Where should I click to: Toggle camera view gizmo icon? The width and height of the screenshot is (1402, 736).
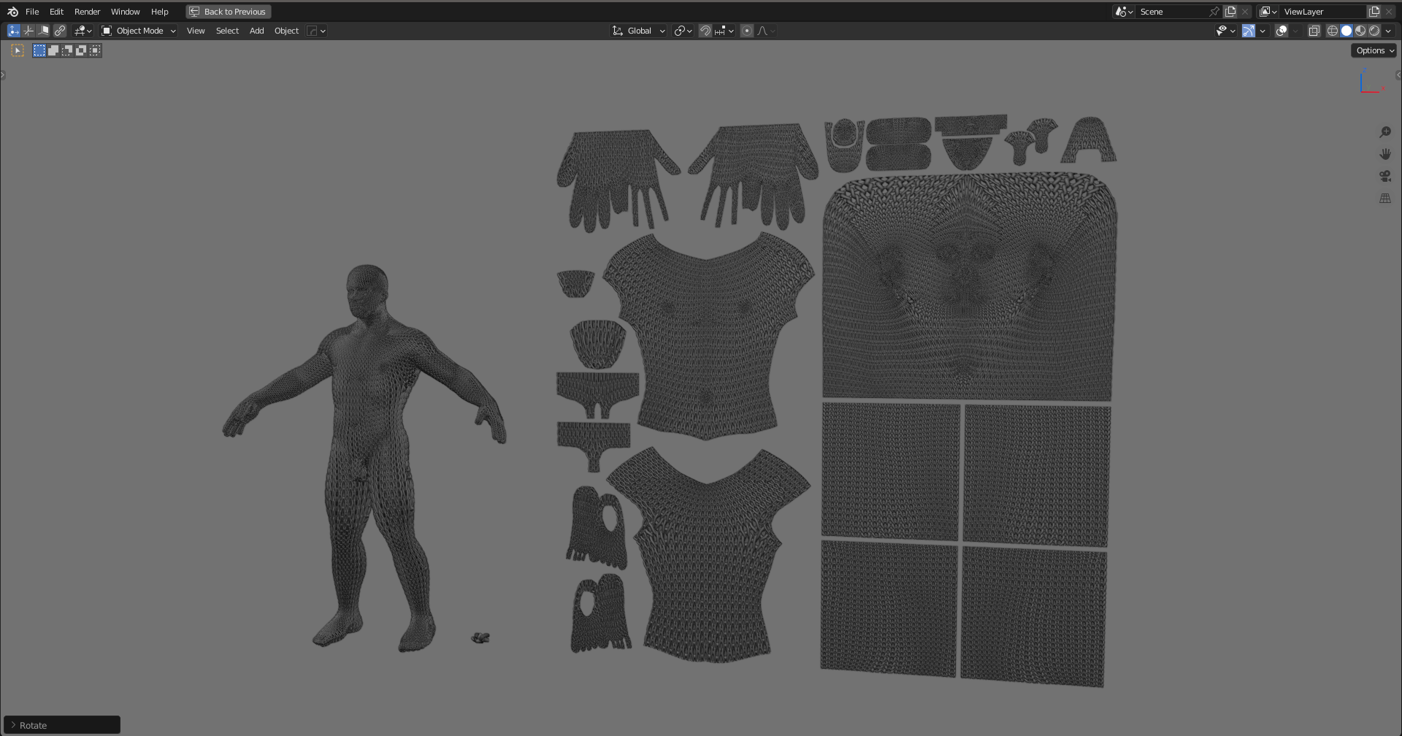(x=1385, y=176)
